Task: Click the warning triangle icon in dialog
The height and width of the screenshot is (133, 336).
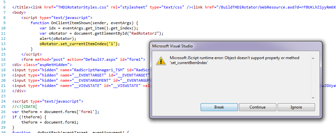Action: (161, 60)
